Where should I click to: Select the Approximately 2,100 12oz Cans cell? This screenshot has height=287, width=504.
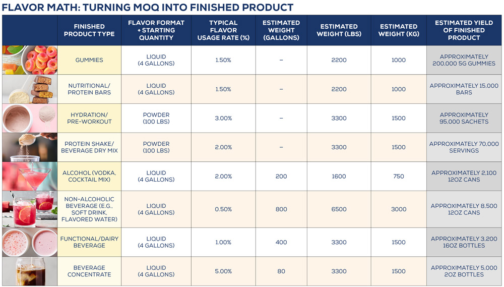tap(464, 177)
